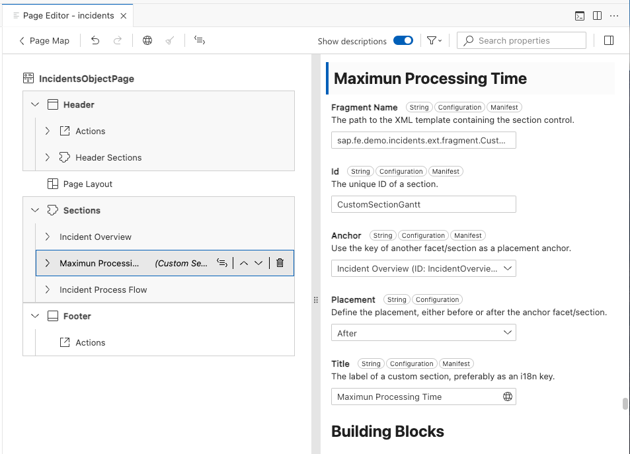630x454 pixels.
Task: Select Page Layout in the tree
Action: (87, 184)
